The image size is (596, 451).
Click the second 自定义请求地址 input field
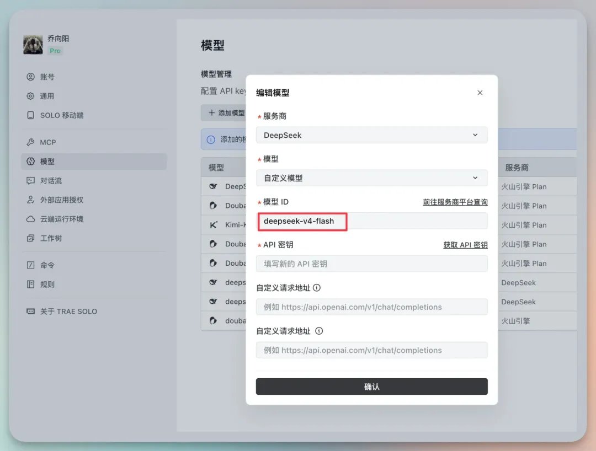pyautogui.click(x=372, y=350)
